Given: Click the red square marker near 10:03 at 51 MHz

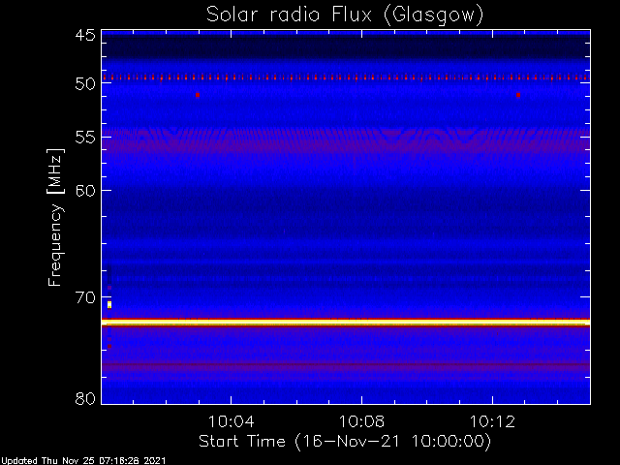Looking at the screenshot, I should click(198, 95).
